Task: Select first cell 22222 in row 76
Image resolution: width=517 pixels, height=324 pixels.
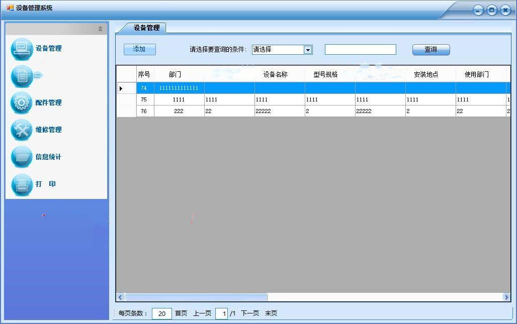Action: click(280, 112)
